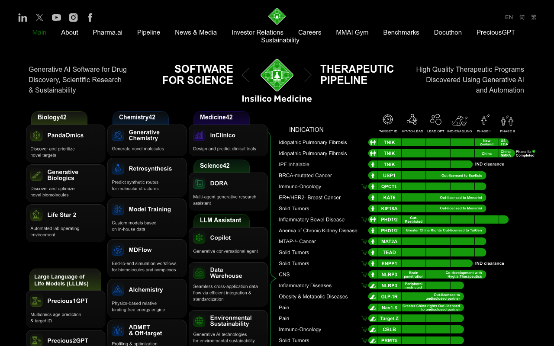Open the About menu item
Image resolution: width=554 pixels, height=346 pixels.
(70, 32)
